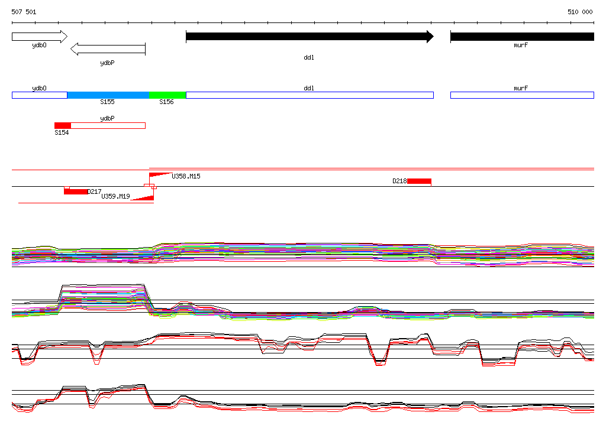
Task: Select the ydbP left-pointing gene arrow
Action: (108, 49)
